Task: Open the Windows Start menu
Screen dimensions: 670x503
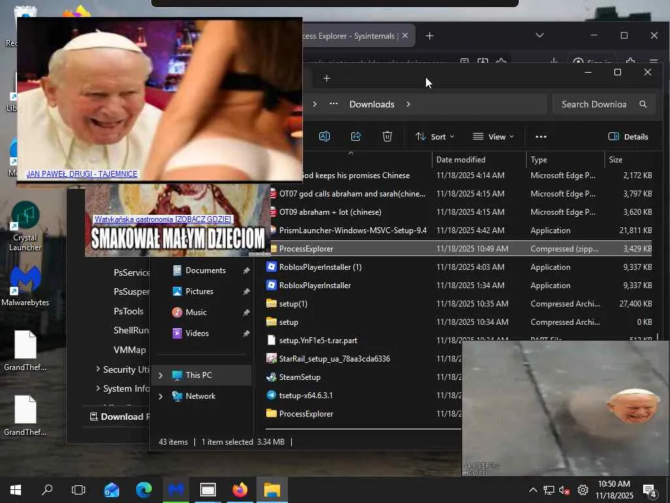Action: coord(16,490)
